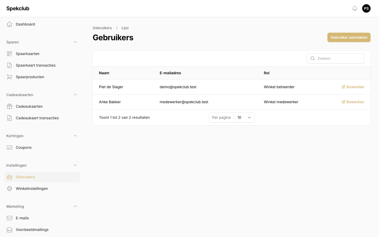Viewport: 379px width, 237px height.
Task: Click the medewerker@spekclub.test email cell
Action: coord(184,102)
